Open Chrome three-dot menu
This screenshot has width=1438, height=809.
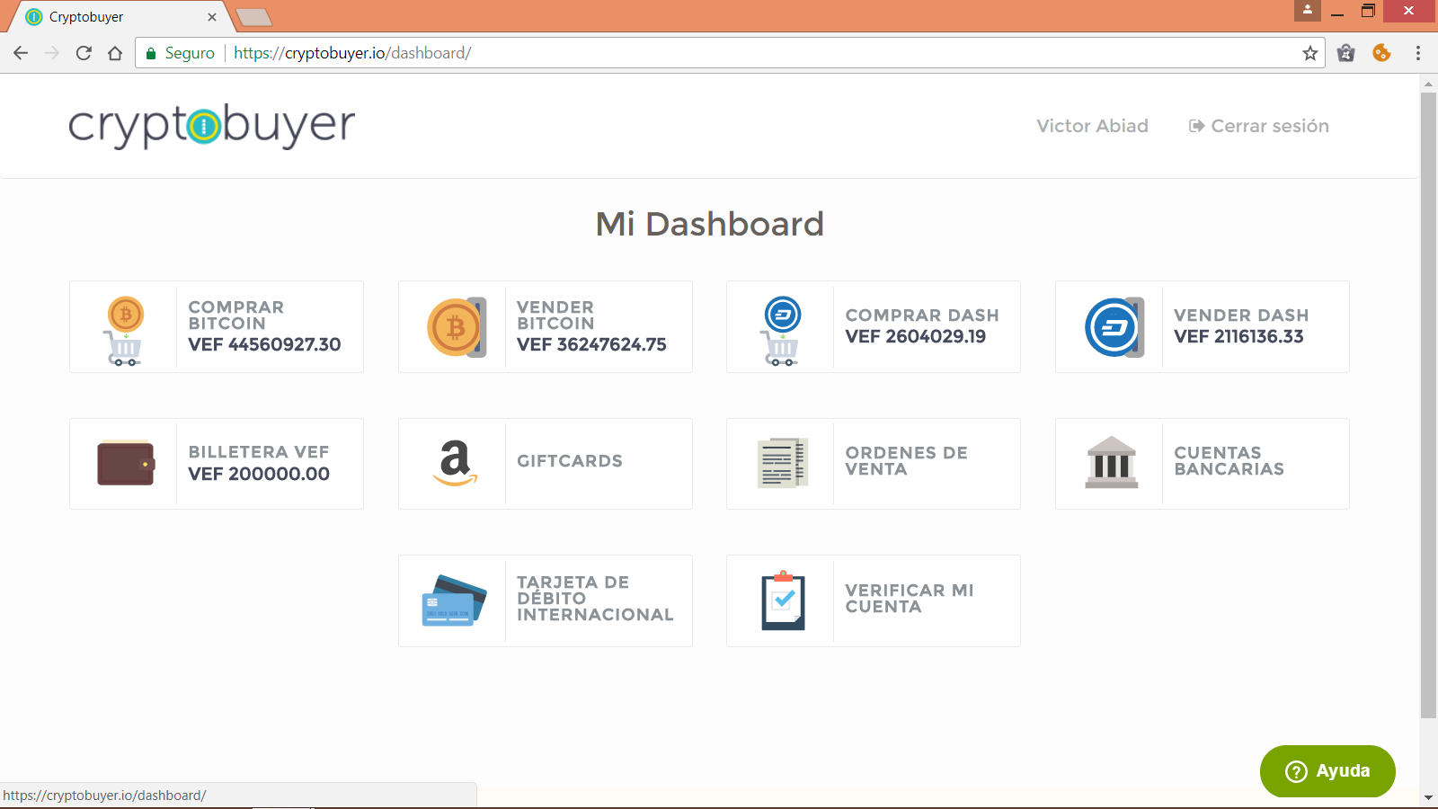coord(1418,53)
